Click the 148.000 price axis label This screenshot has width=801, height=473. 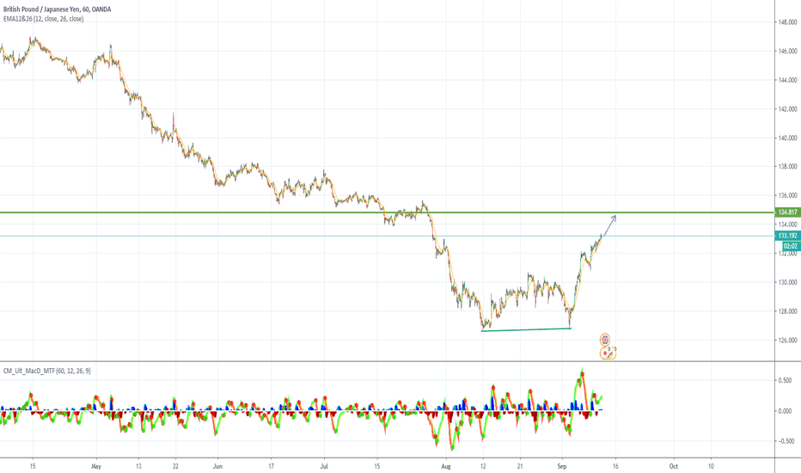787,22
